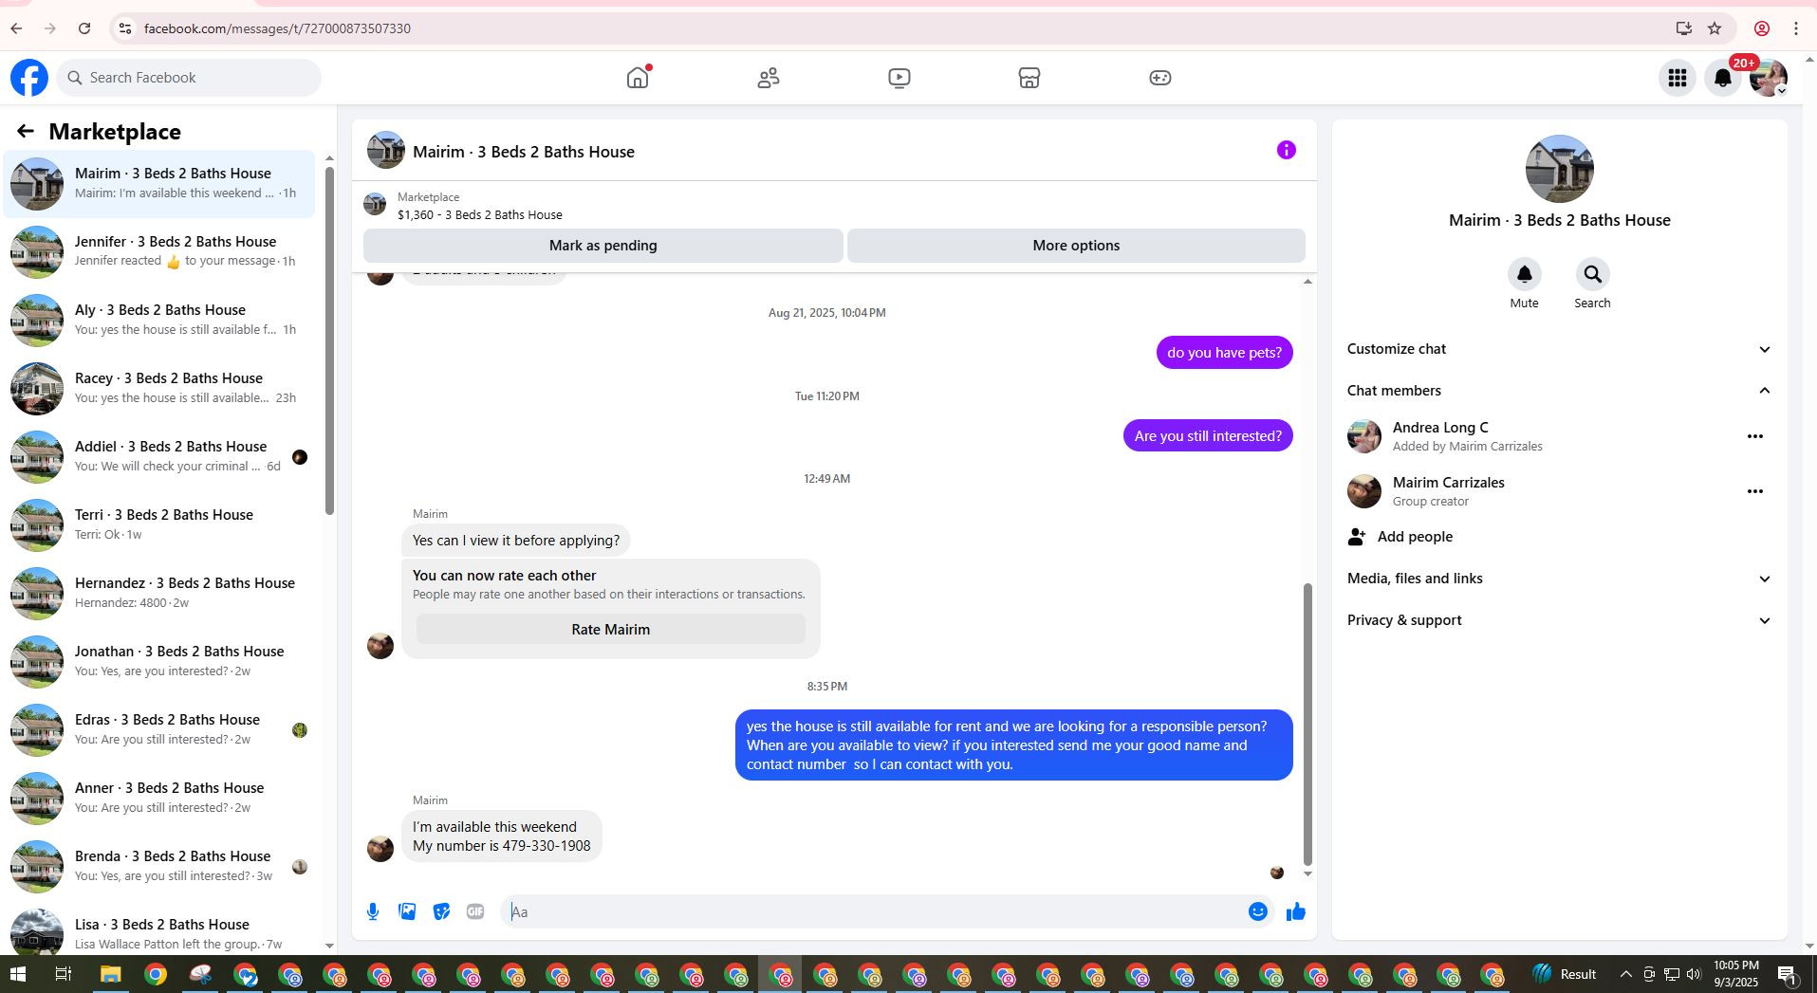This screenshot has width=1817, height=993.
Task: Open options for Andrea Long C
Action: (1755, 436)
